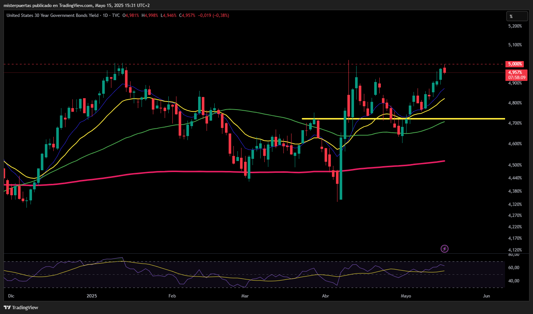Click the RSI 40,00 axis label
Image resolution: width=533 pixels, height=314 pixels.
click(514, 281)
